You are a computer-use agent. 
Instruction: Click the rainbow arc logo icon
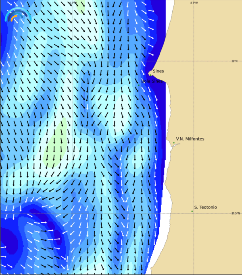coord(17,15)
